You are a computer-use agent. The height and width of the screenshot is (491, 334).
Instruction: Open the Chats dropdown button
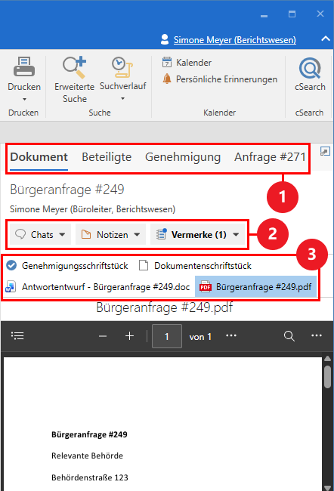point(40,234)
